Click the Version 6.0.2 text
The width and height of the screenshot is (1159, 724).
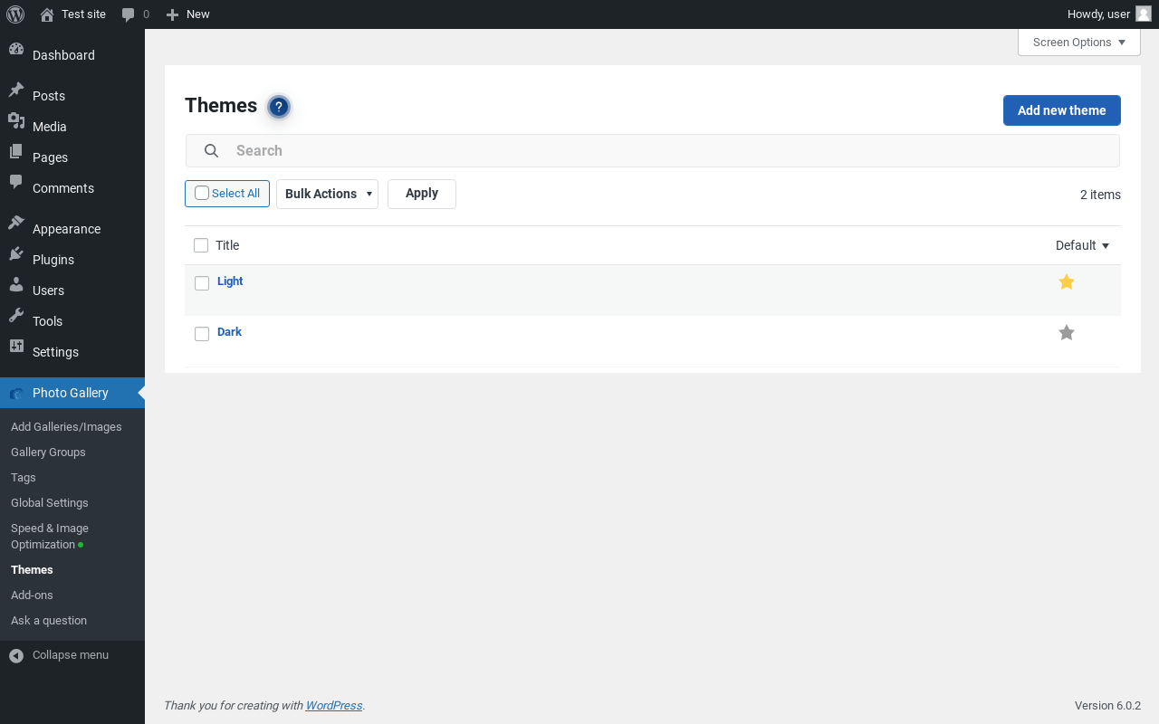[1107, 706]
